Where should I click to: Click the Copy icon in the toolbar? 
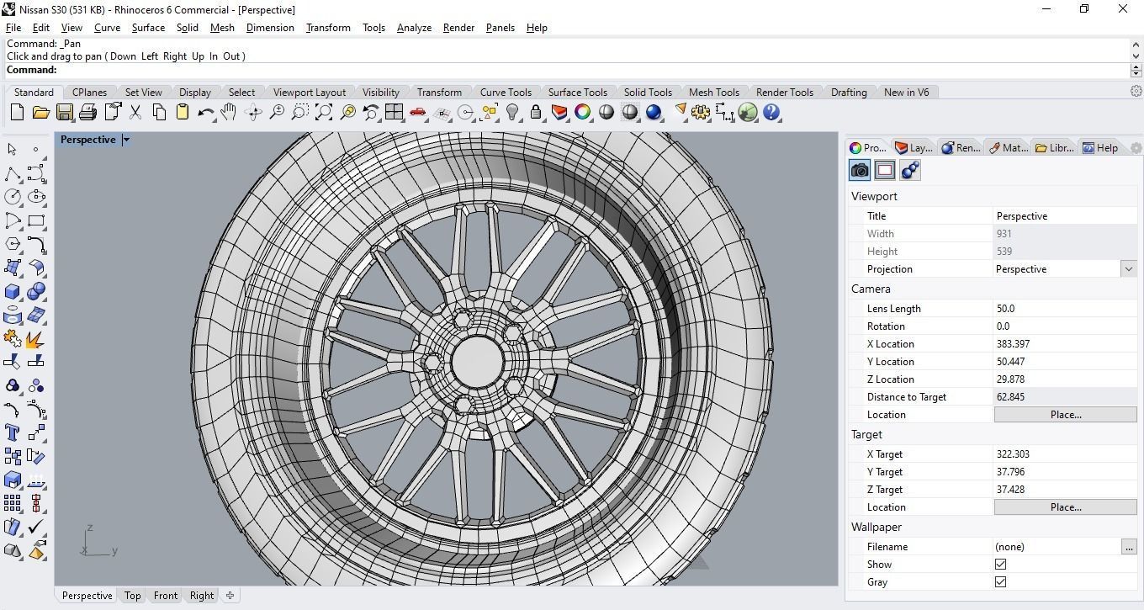click(x=158, y=112)
